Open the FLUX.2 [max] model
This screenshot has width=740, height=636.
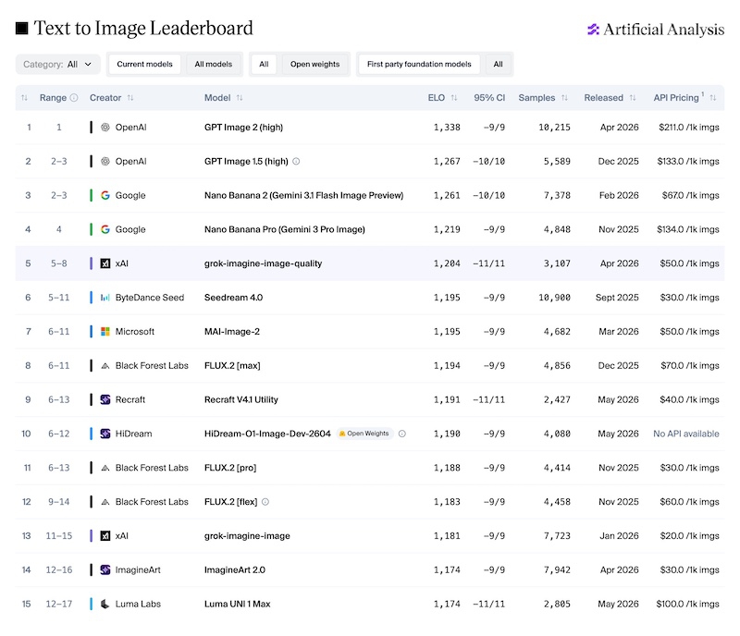232,366
